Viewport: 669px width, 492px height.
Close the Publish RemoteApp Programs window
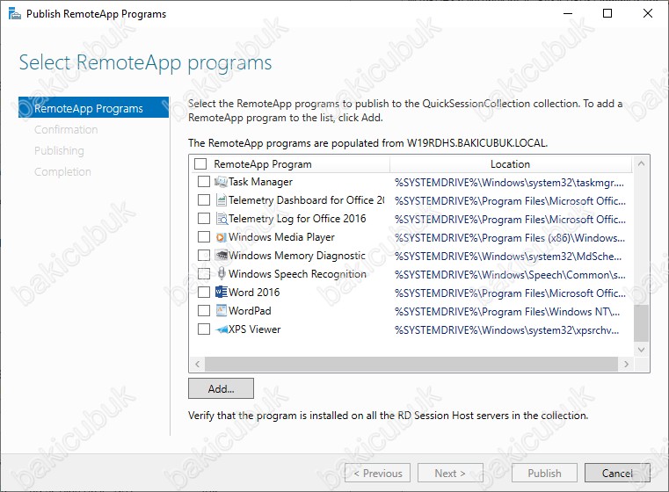[647, 13]
